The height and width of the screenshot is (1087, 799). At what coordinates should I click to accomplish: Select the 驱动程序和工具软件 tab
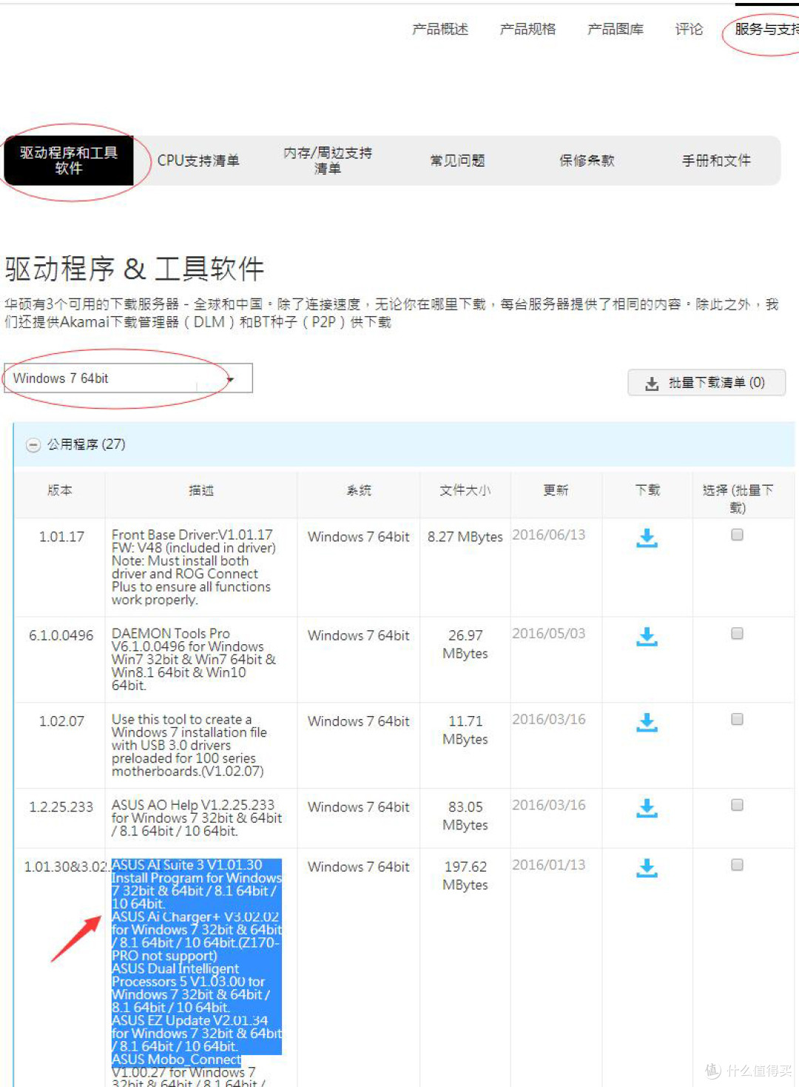point(69,161)
